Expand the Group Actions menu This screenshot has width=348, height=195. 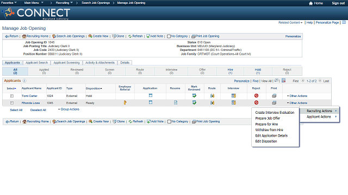[x=69, y=109]
